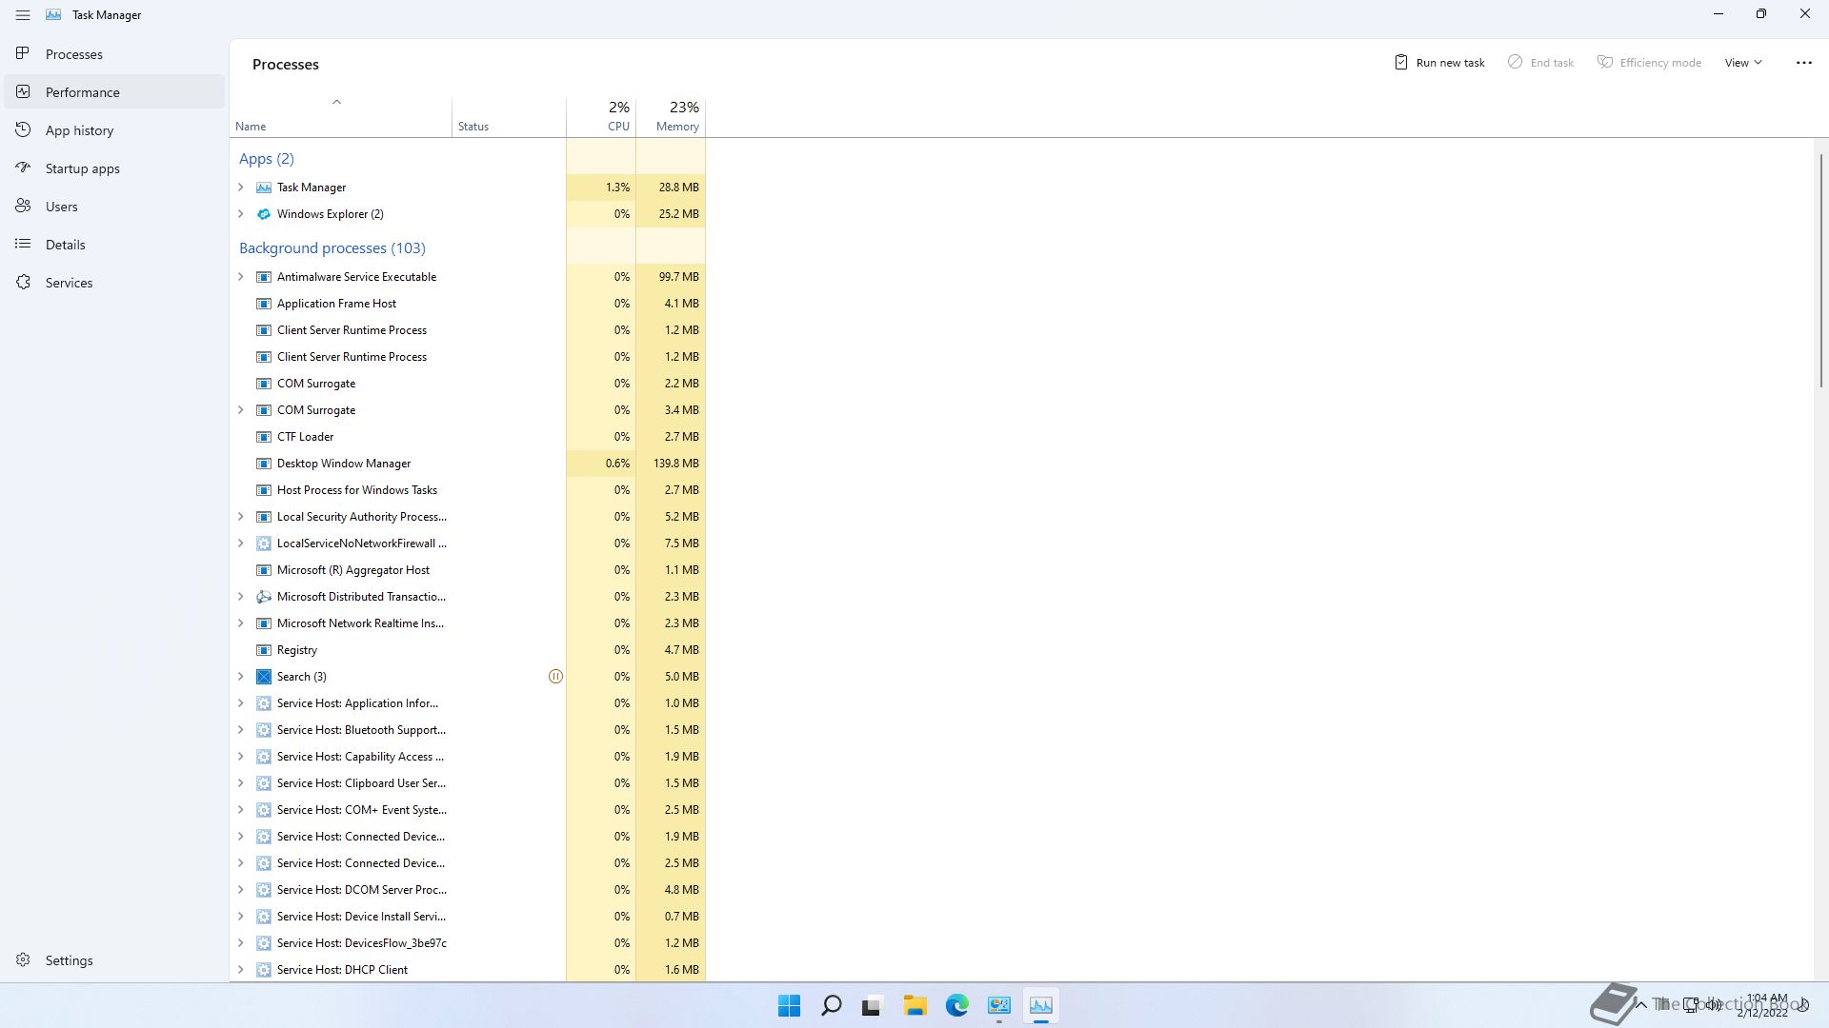Expand Service Host: DHCP Client
Screen dimensions: 1829x1028
[x=240, y=970]
